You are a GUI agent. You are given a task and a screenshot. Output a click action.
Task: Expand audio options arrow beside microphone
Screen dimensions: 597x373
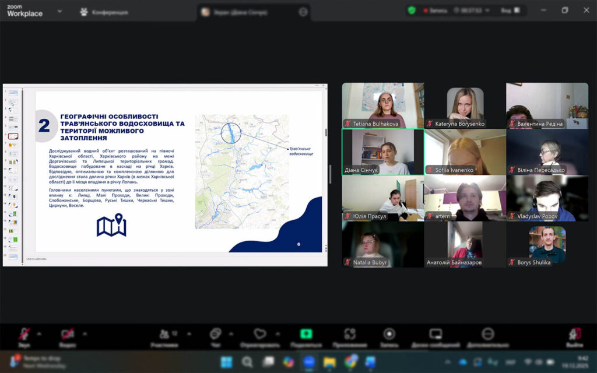[39, 334]
